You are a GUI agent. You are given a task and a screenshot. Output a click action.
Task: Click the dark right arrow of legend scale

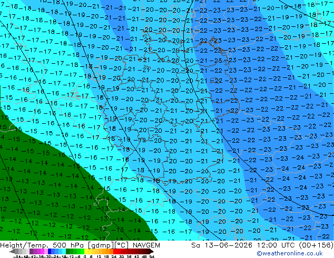pyautogui.click(x=152, y=251)
